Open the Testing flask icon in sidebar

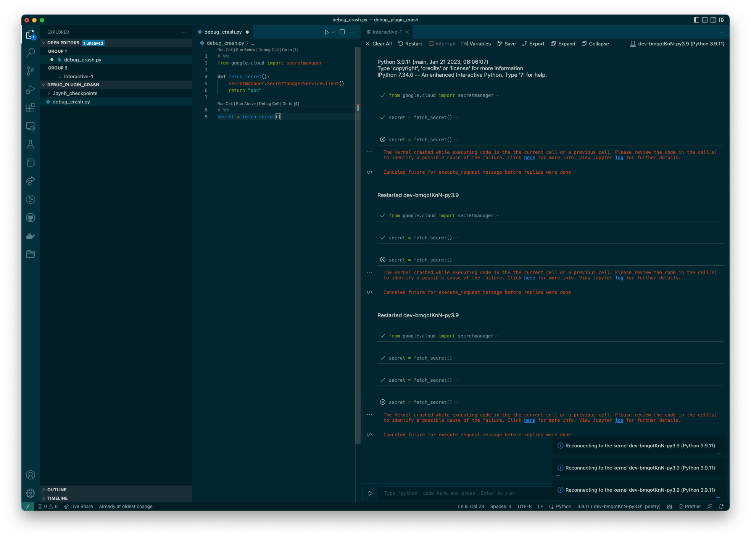click(31, 144)
